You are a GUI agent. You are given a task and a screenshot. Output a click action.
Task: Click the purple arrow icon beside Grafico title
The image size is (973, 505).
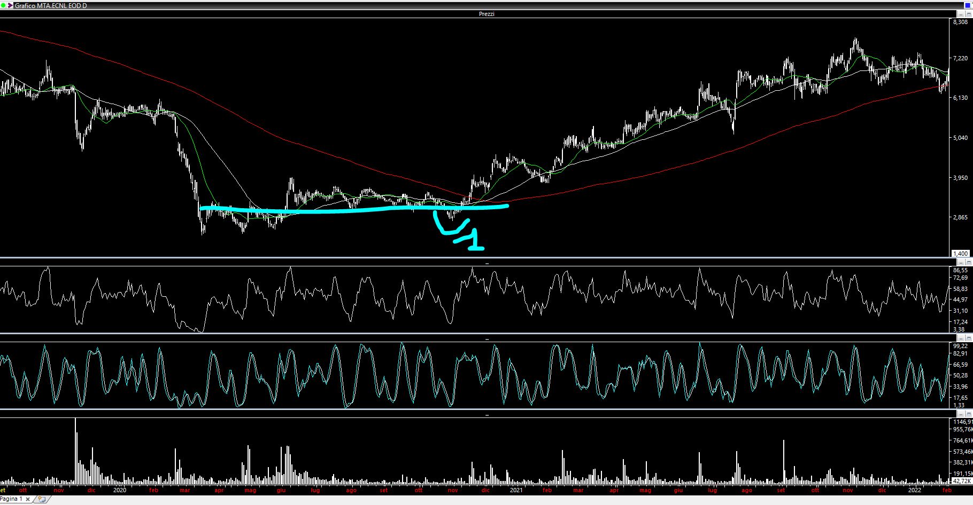pyautogui.click(x=10, y=5)
